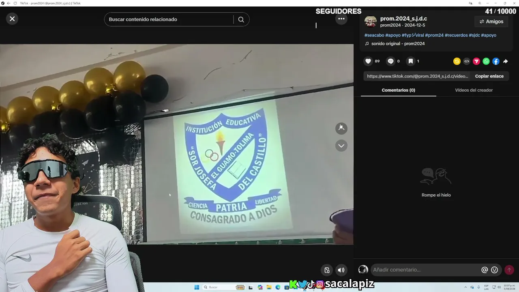Viewport: 519px width, 292px height.
Task: Open the taskbar clock showing 10:07 p.m.
Action: tap(509, 287)
